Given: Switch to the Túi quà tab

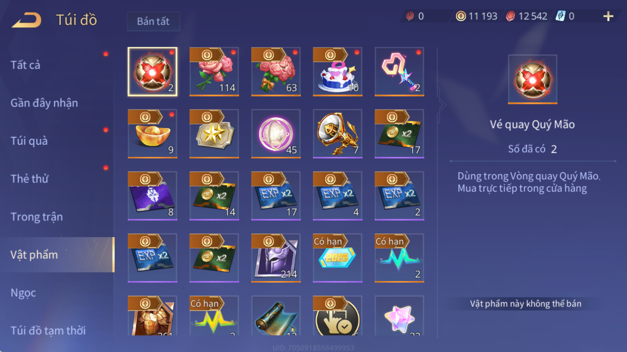Looking at the screenshot, I should click(29, 141).
